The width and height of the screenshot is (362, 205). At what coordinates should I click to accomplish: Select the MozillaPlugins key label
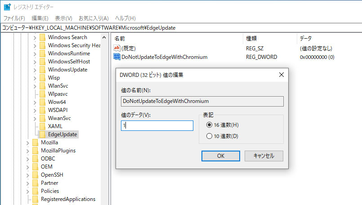pyautogui.click(x=58, y=151)
